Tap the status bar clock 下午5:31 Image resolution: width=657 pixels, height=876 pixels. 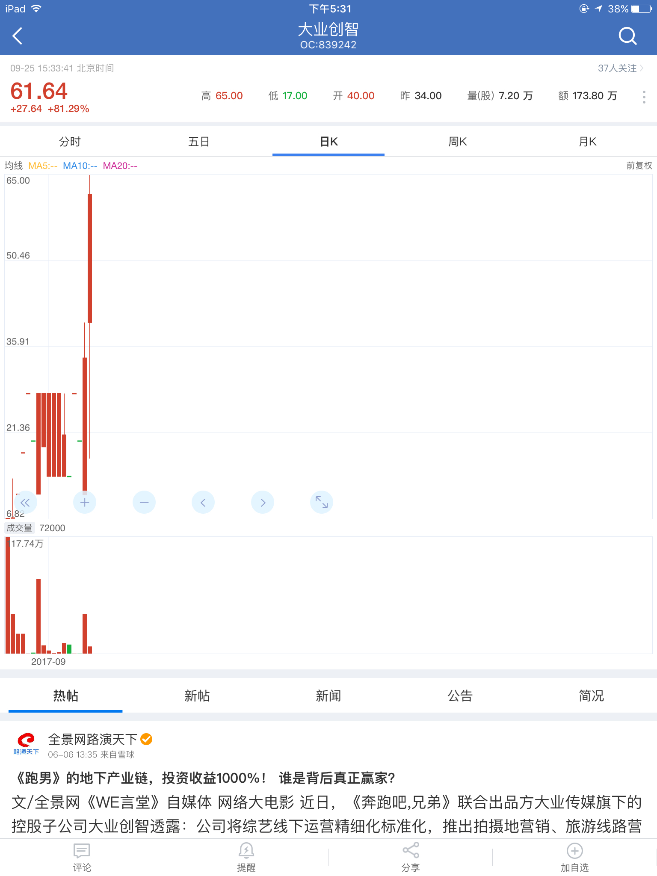coord(330,9)
